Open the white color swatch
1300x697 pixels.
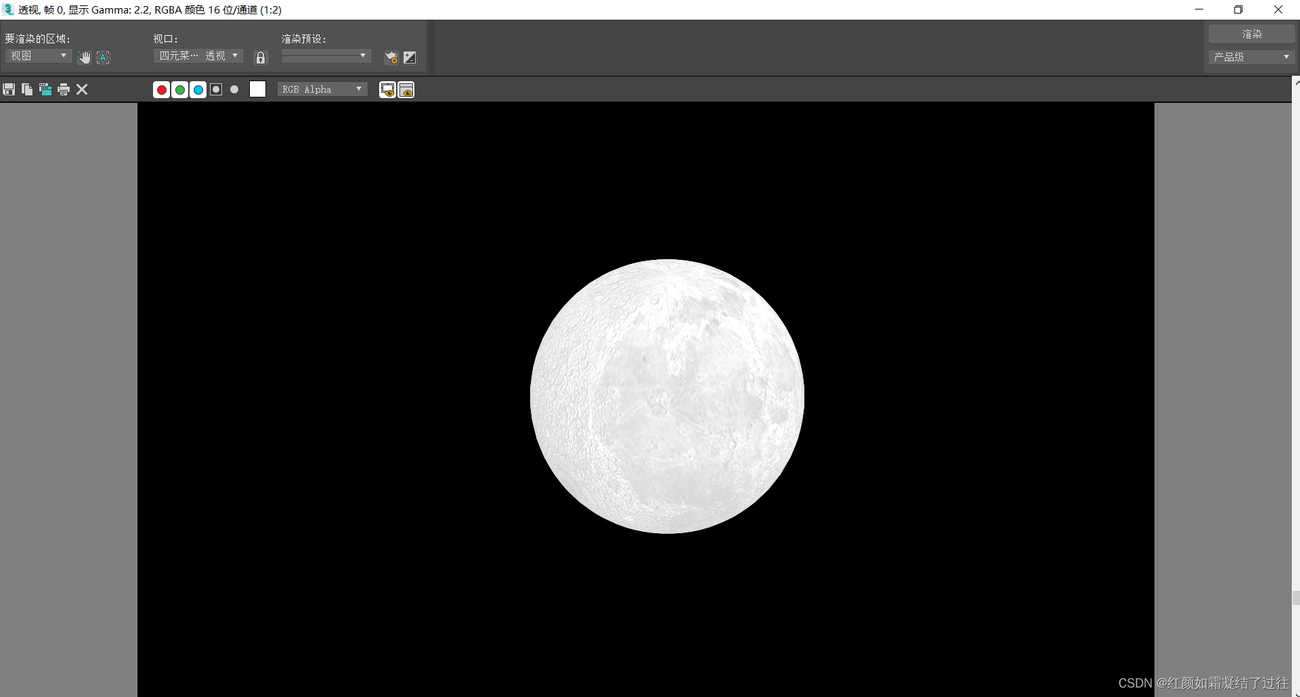coord(257,89)
